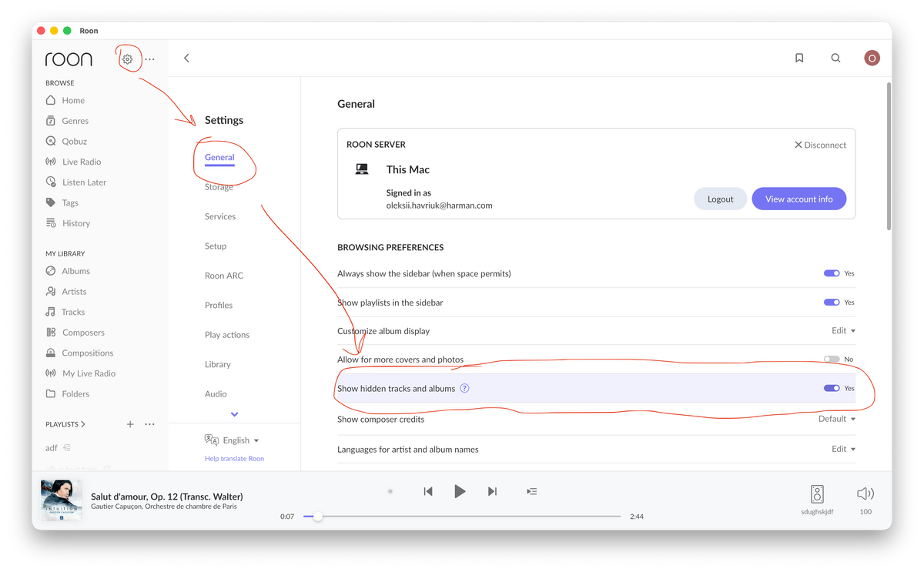Image resolution: width=924 pixels, height=572 pixels.
Task: Open Artists in My Library
Action: (74, 292)
